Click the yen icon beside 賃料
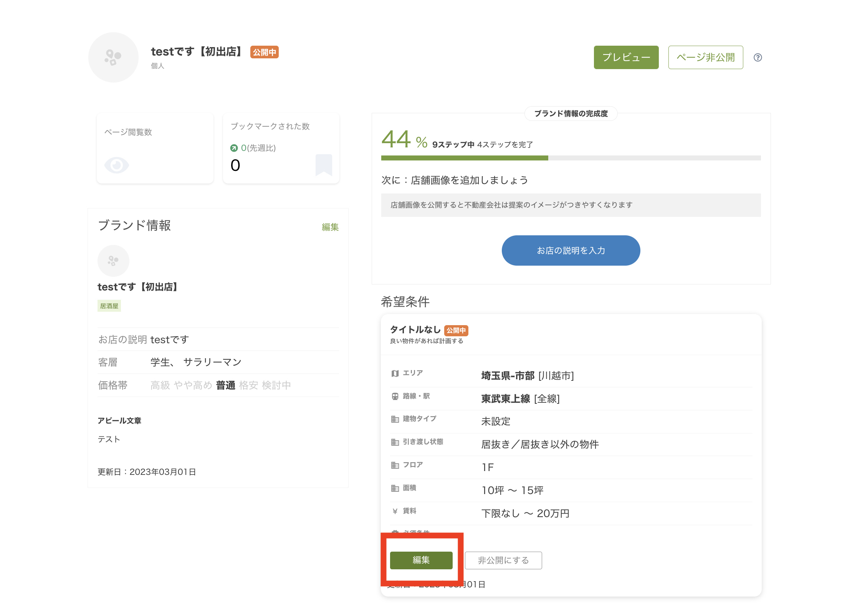This screenshot has height=605, width=860. (395, 511)
